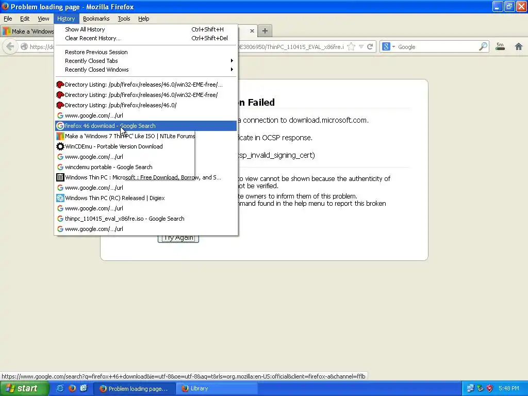Expand Recently Closed Windows submenu
Viewport: 528px width, 396px height.
pos(146,70)
